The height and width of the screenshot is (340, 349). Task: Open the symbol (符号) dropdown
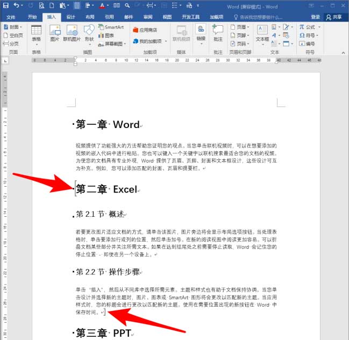[317, 36]
